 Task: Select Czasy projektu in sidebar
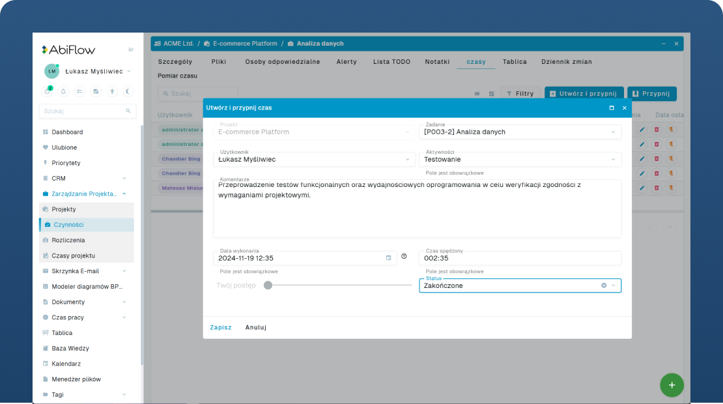[73, 255]
